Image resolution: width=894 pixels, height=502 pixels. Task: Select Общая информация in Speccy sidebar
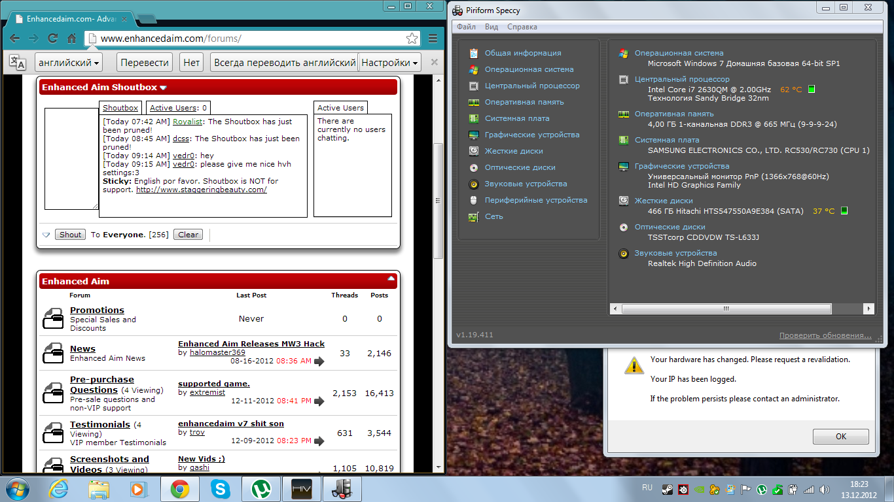[x=523, y=53]
